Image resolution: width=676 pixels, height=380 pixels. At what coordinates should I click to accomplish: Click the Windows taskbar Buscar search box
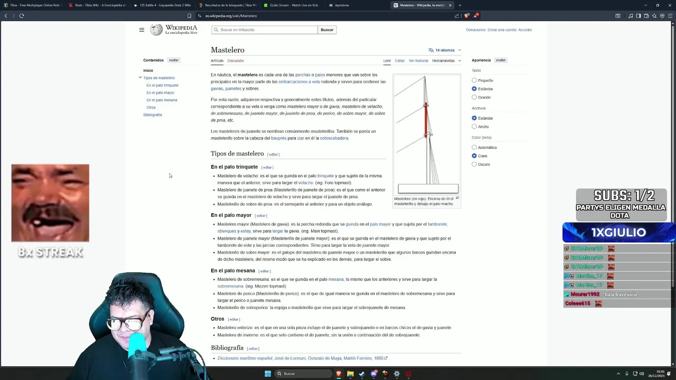(303, 374)
